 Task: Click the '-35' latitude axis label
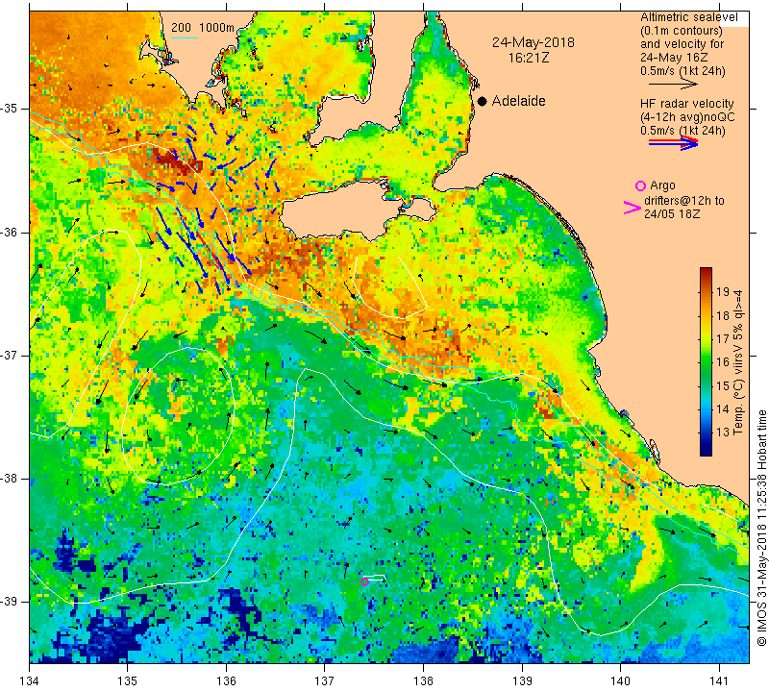coord(10,109)
